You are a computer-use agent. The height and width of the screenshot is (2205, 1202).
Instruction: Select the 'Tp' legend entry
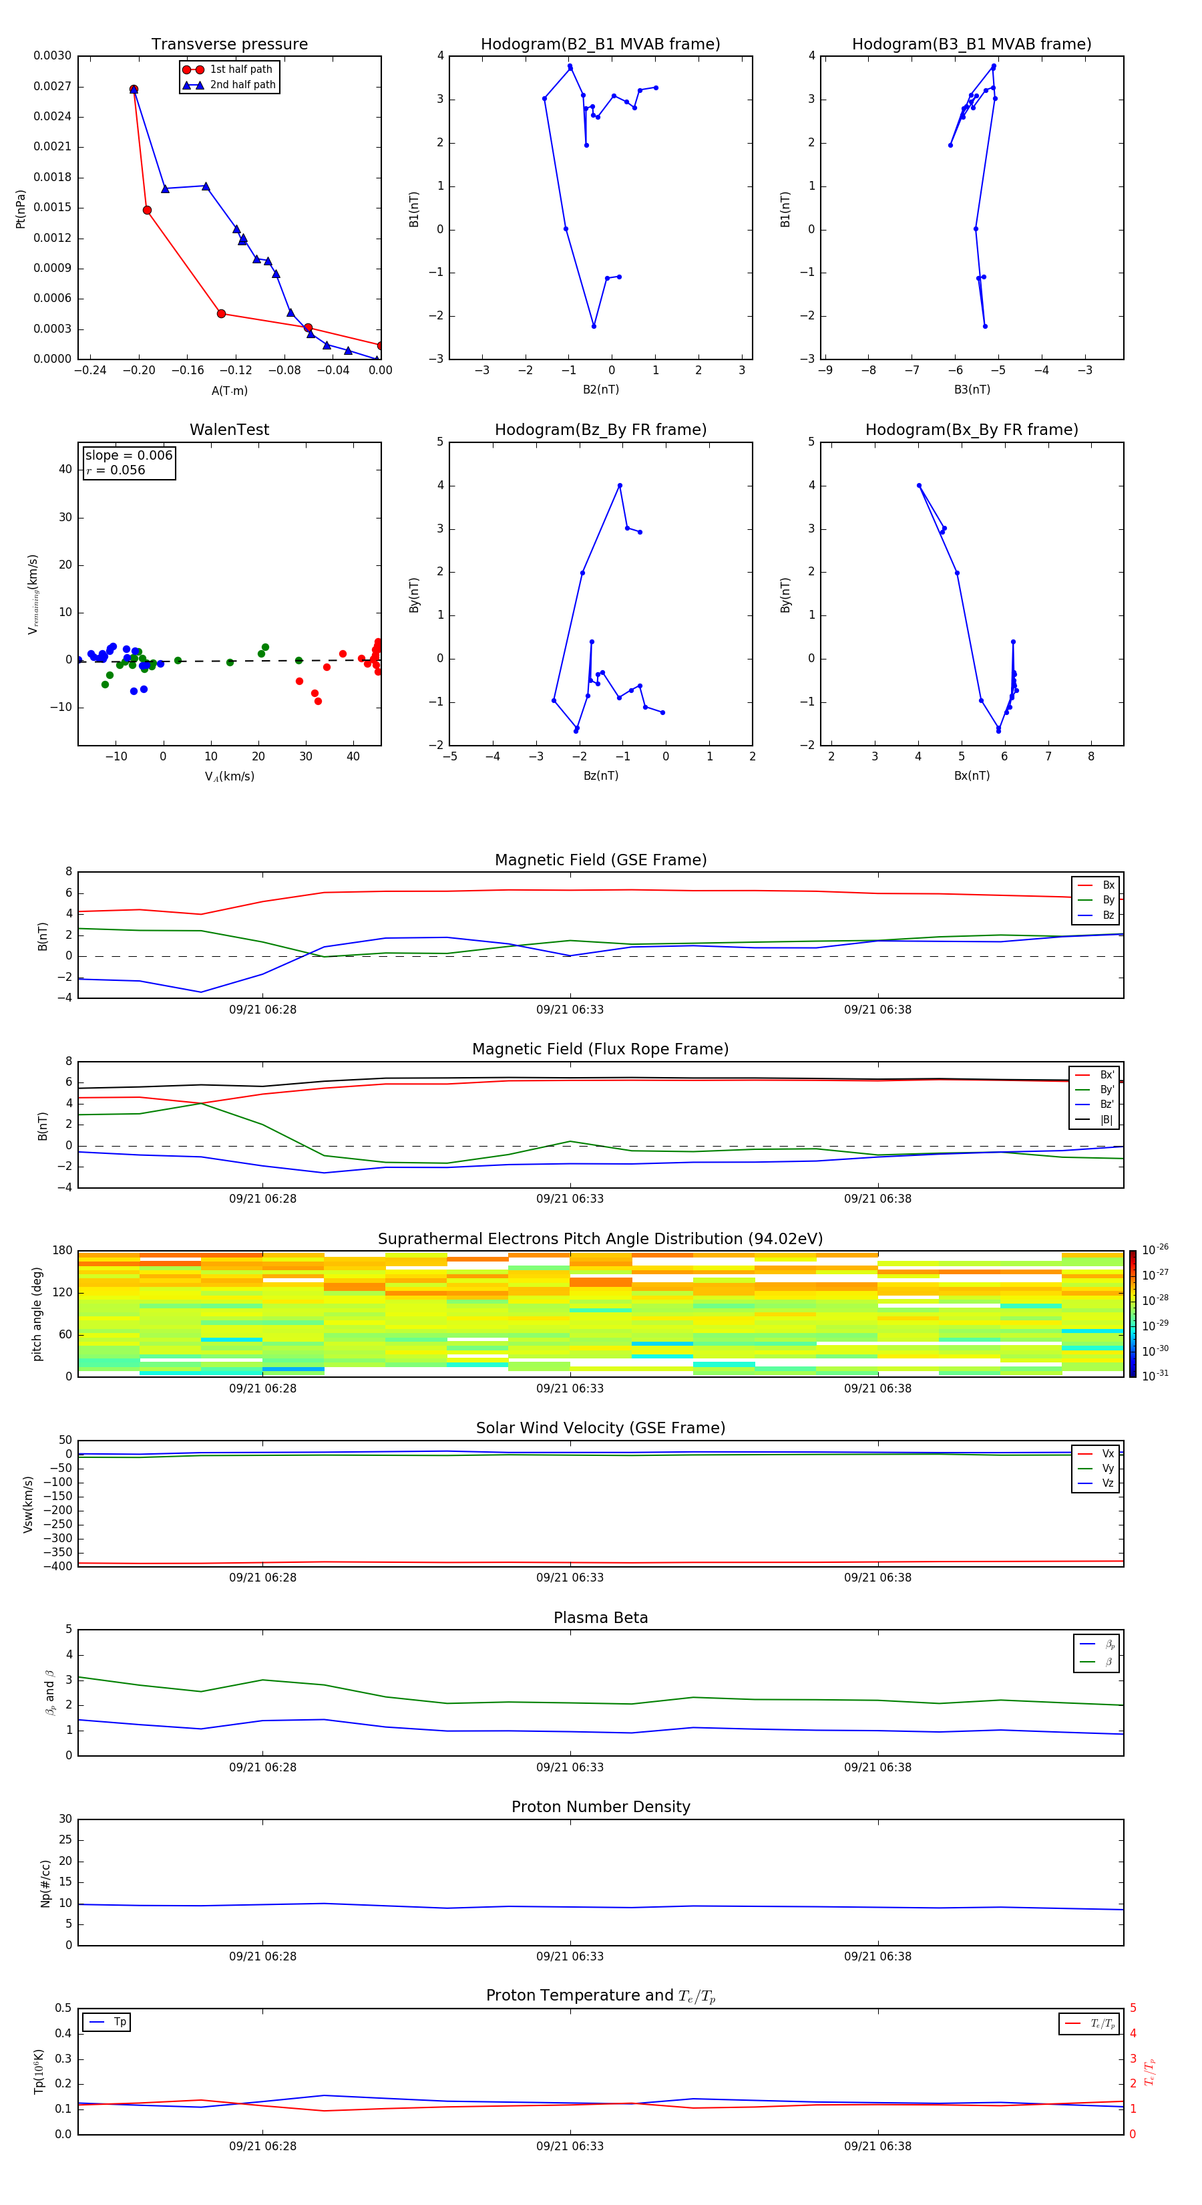108,2022
